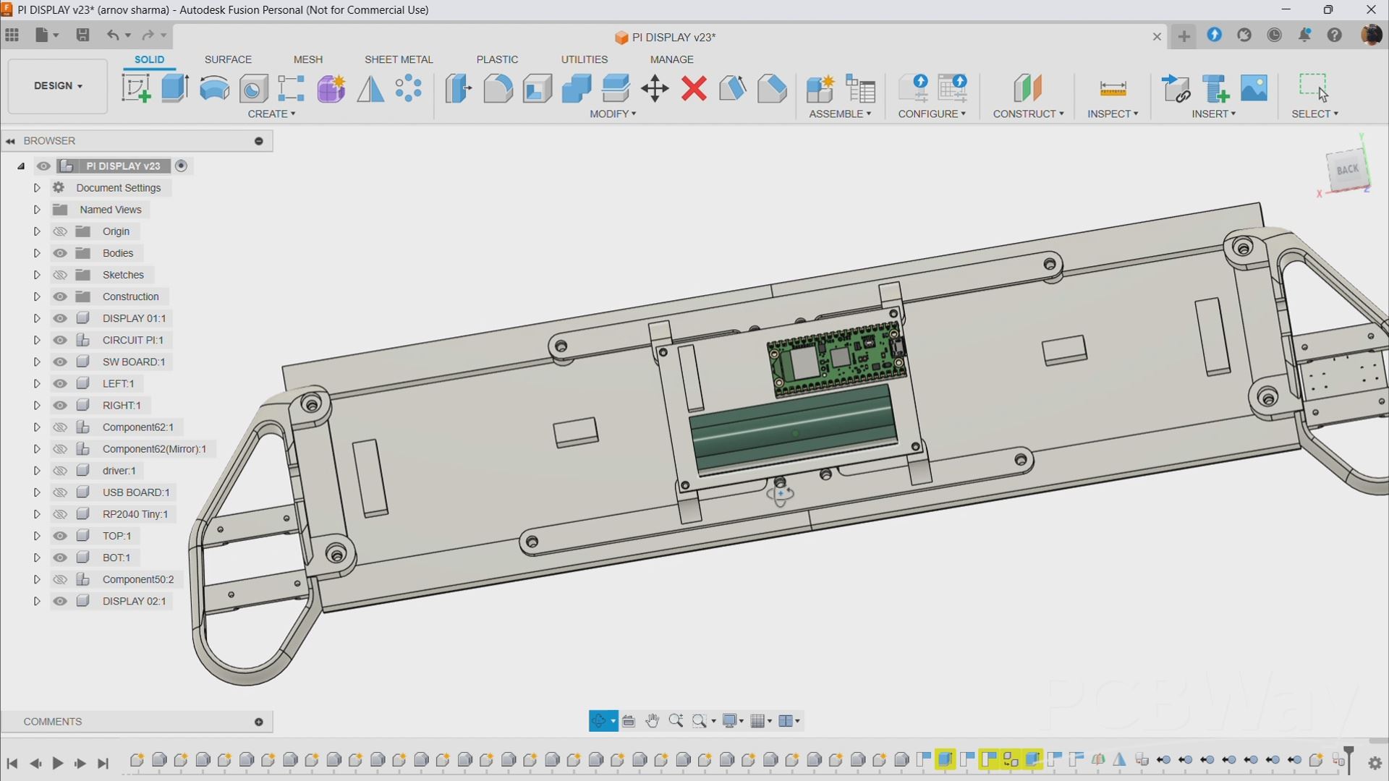The width and height of the screenshot is (1389, 781).
Task: Expand the Sketches folder in browser
Action: coord(36,275)
